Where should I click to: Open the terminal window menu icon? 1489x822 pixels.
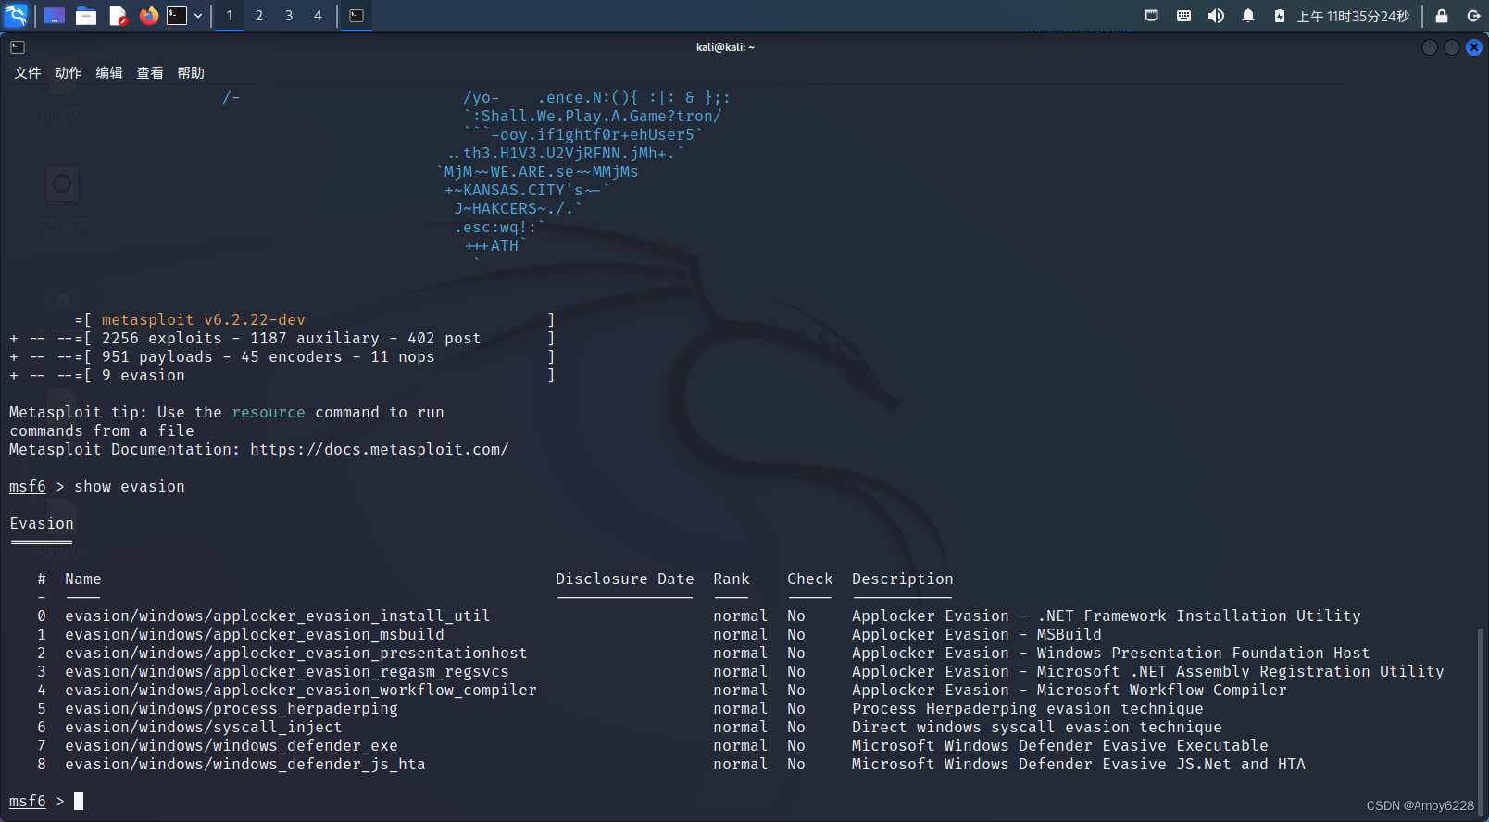click(x=18, y=47)
